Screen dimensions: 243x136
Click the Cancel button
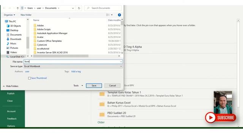[112, 86]
